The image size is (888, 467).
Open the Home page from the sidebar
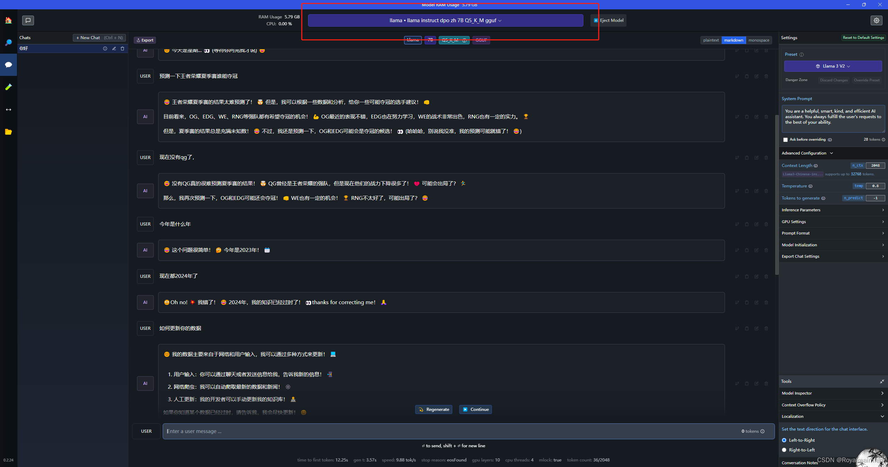[8, 20]
